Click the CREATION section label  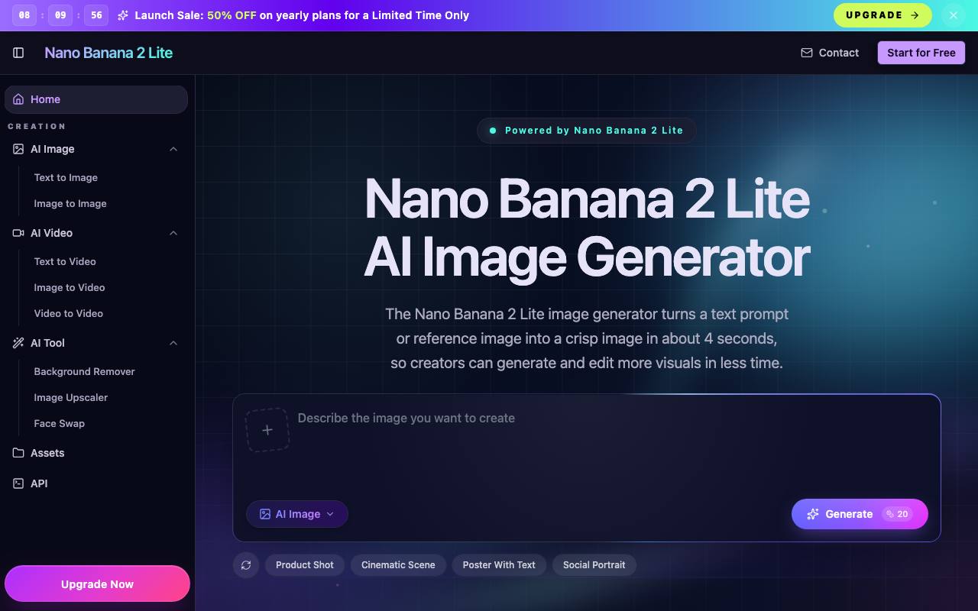37,126
